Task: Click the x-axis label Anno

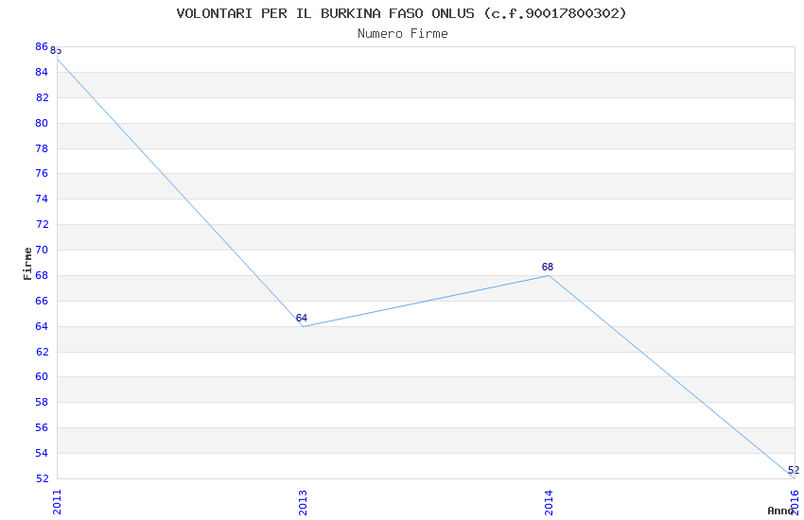Action: click(780, 511)
